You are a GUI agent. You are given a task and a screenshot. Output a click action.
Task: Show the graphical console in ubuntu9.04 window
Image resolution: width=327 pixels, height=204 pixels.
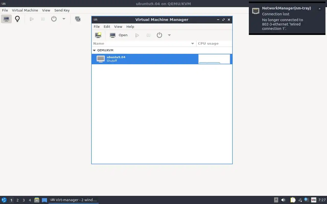[x=6, y=19]
